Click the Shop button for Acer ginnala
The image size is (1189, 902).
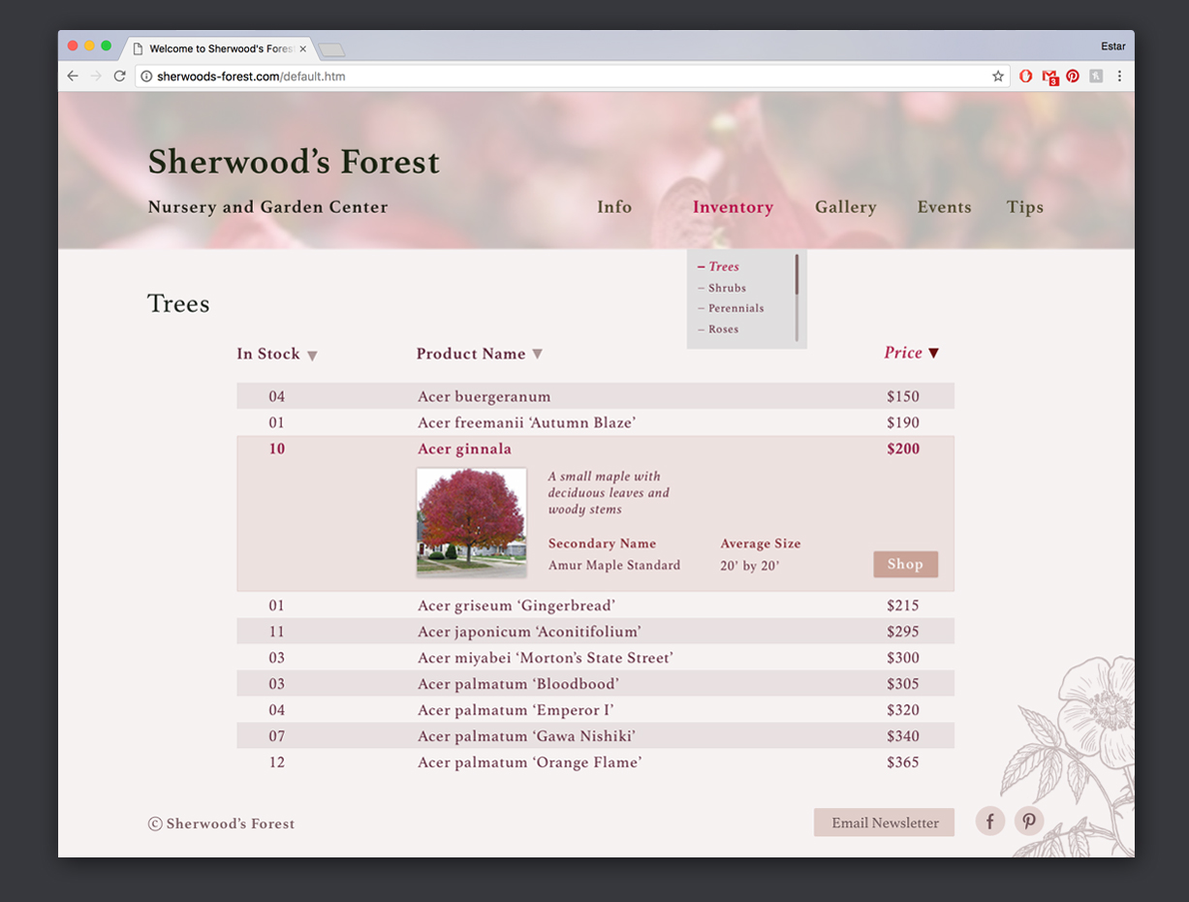(905, 565)
